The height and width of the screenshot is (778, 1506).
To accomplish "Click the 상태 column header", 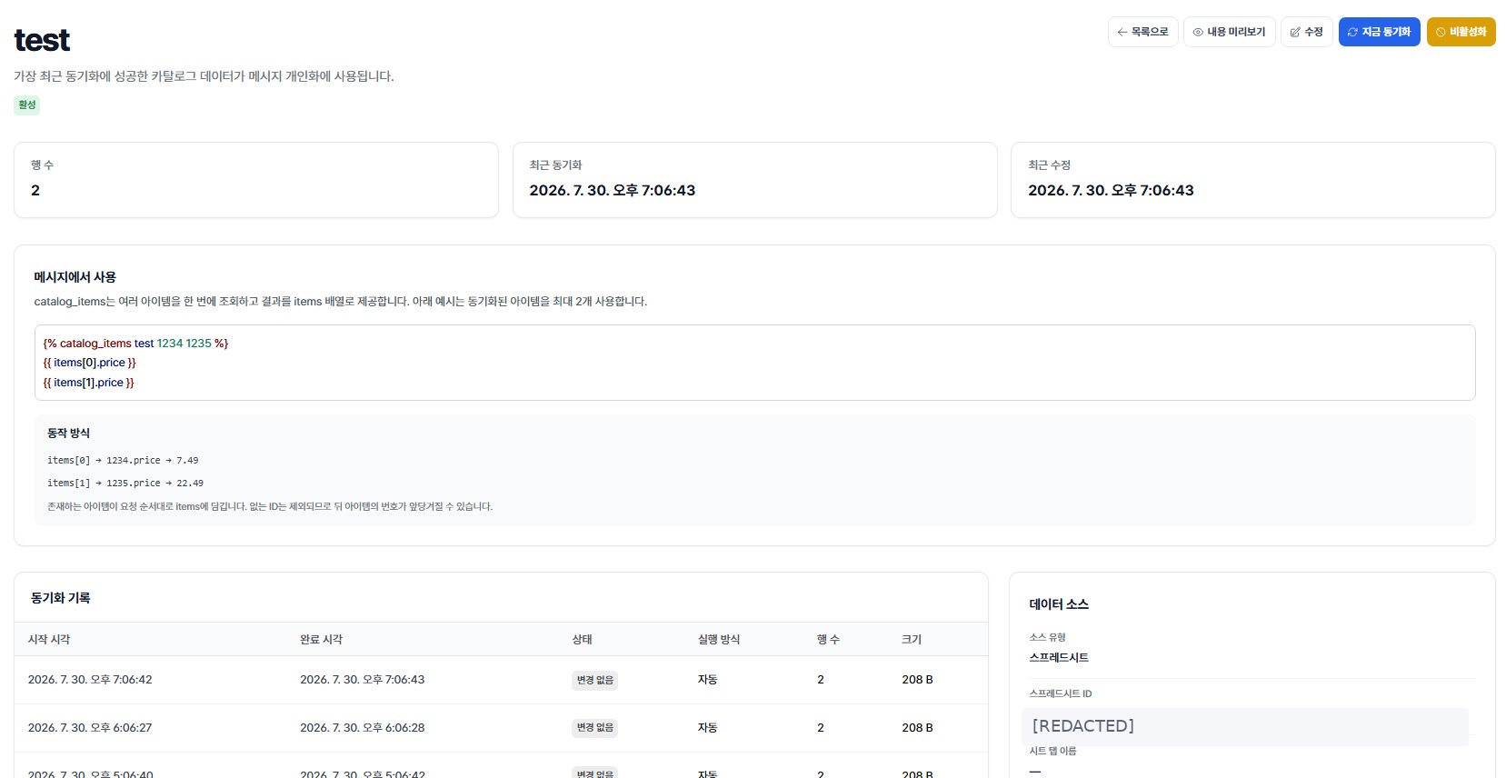I will pos(582,640).
